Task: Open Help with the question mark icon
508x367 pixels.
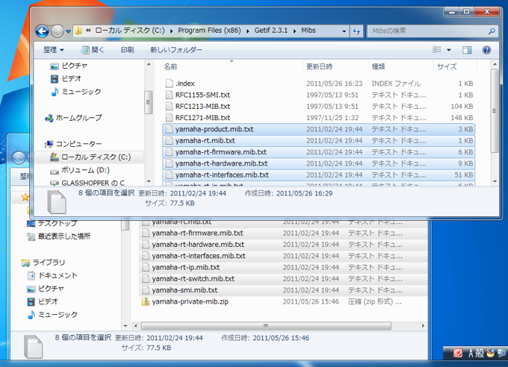Action: tap(486, 50)
